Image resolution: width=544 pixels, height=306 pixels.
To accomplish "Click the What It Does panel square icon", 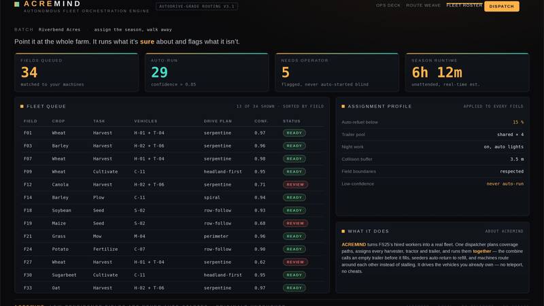I will 343,231.
